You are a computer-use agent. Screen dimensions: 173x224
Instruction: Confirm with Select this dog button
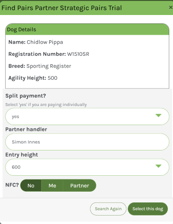point(148,209)
